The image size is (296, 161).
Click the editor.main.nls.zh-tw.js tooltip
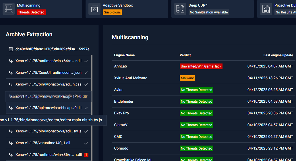pos(53,120)
